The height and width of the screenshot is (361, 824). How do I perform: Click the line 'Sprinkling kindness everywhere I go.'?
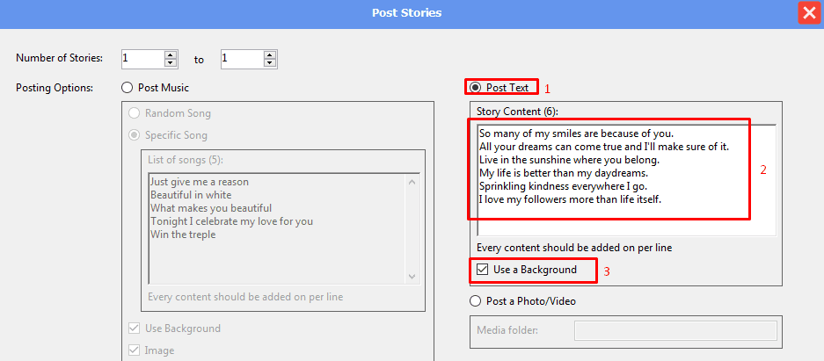point(564,185)
